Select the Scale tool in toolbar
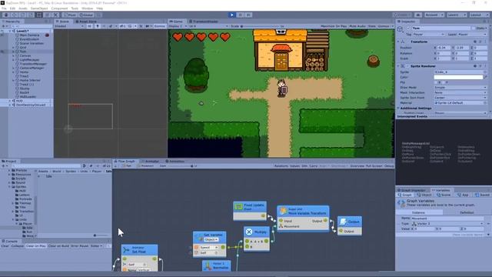 31,15
